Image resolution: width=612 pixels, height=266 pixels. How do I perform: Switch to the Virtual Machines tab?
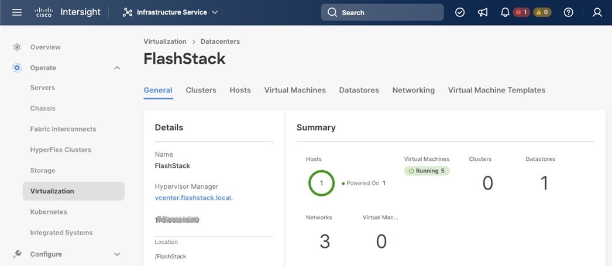click(x=295, y=90)
